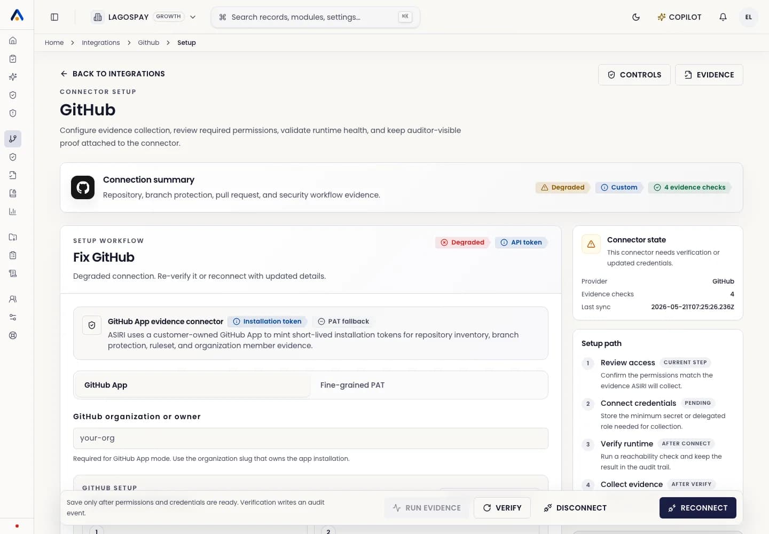Click the DISCONNECT button

point(575,508)
